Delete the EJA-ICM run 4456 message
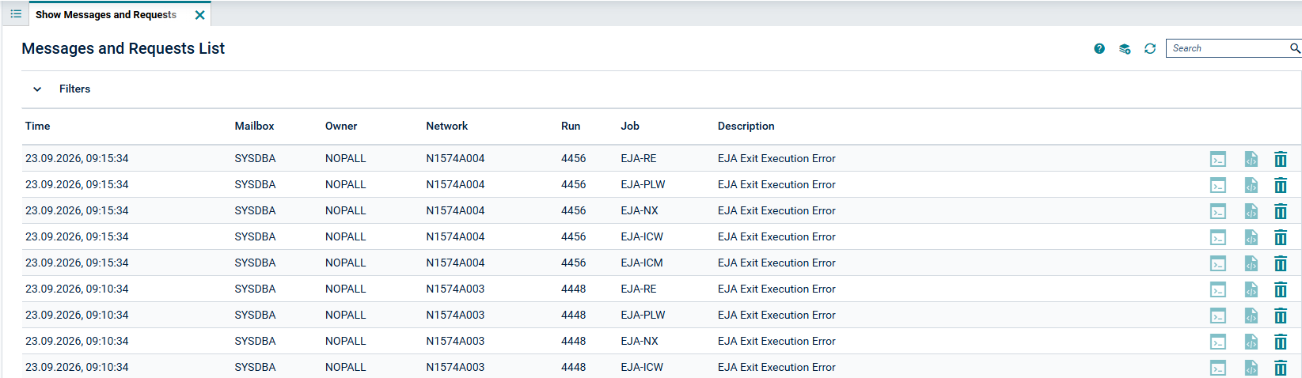 pos(1281,263)
